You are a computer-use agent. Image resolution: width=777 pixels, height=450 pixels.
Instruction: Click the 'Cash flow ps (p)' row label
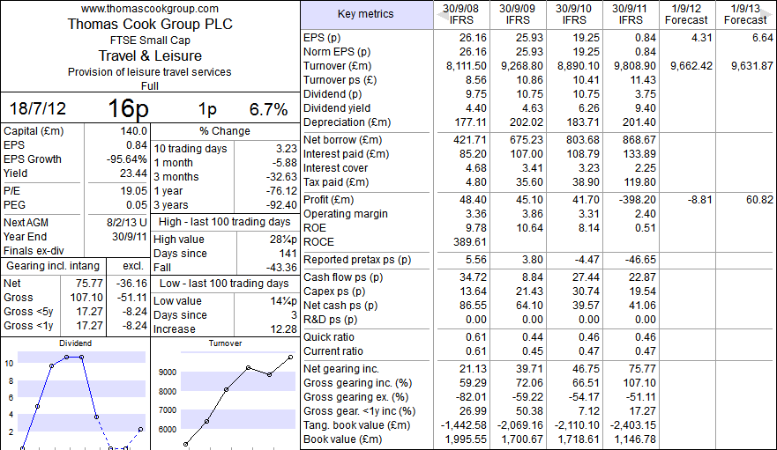pos(343,277)
